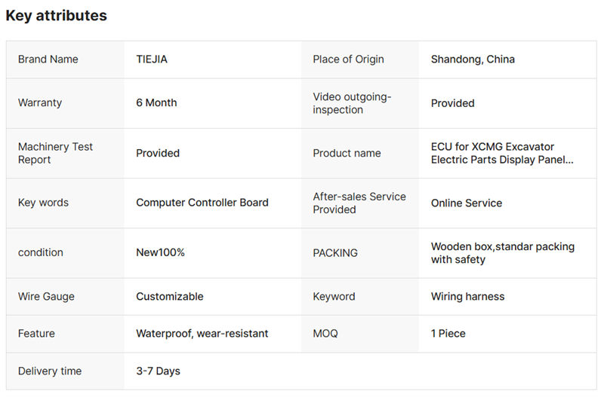Click the 3-7 Days delivery time value
The height and width of the screenshot is (397, 604).
pyautogui.click(x=158, y=371)
